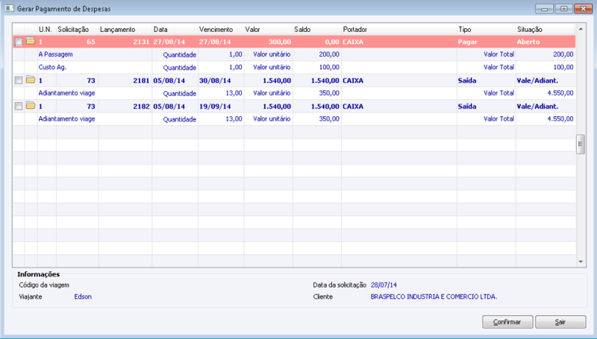Click valor total 100,00 of Custo Ag.
This screenshot has height=339, width=597.
563,67
